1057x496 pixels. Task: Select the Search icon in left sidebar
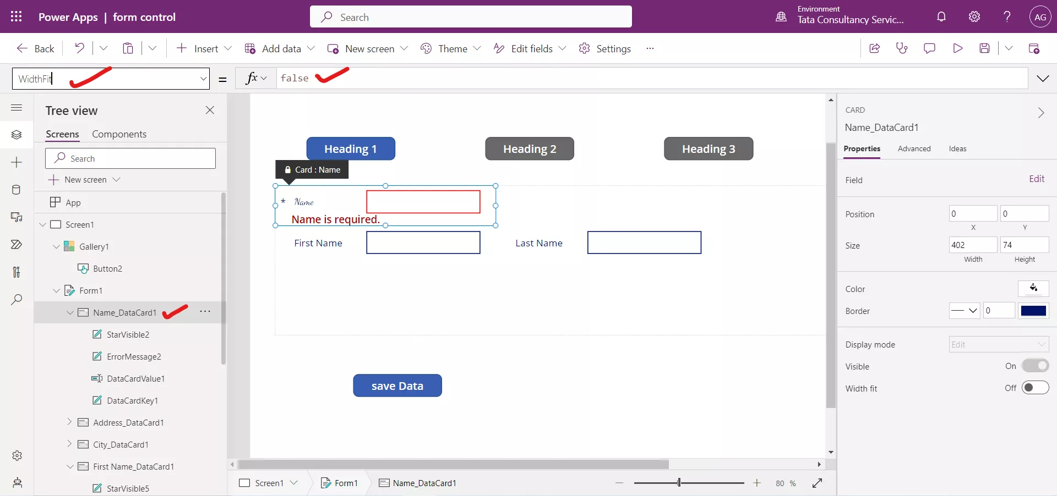17,300
